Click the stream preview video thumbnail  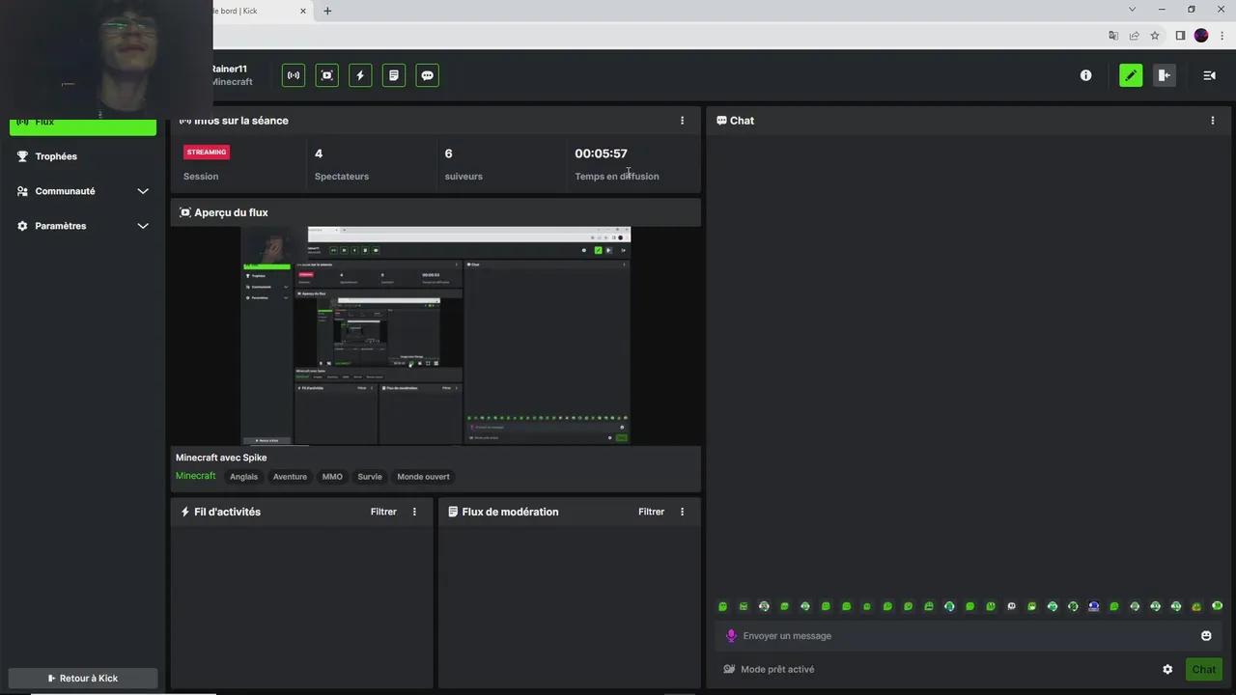pos(435,336)
